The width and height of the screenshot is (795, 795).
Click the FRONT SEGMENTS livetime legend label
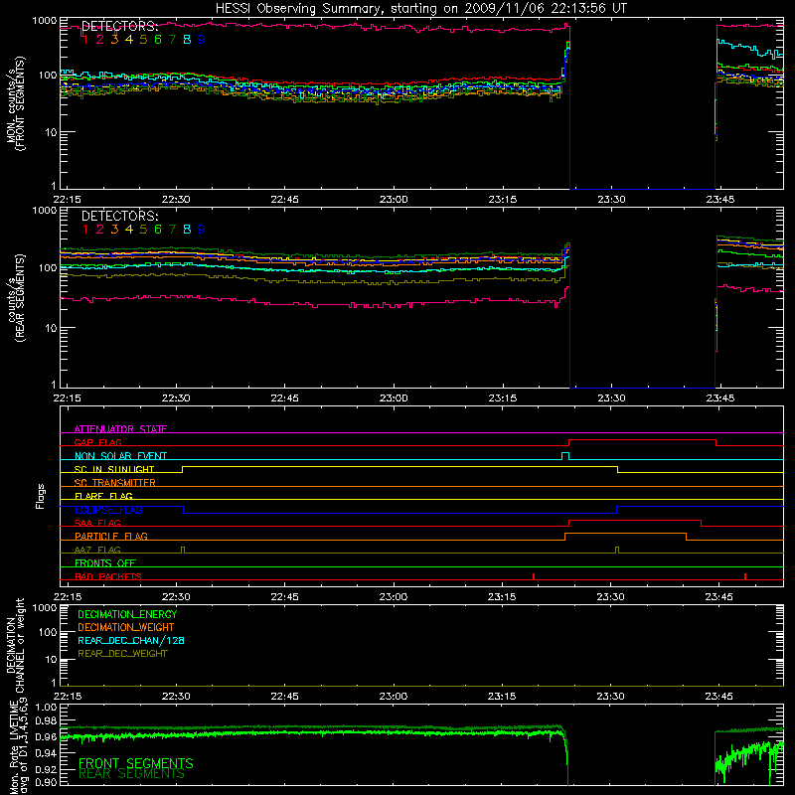(x=136, y=763)
